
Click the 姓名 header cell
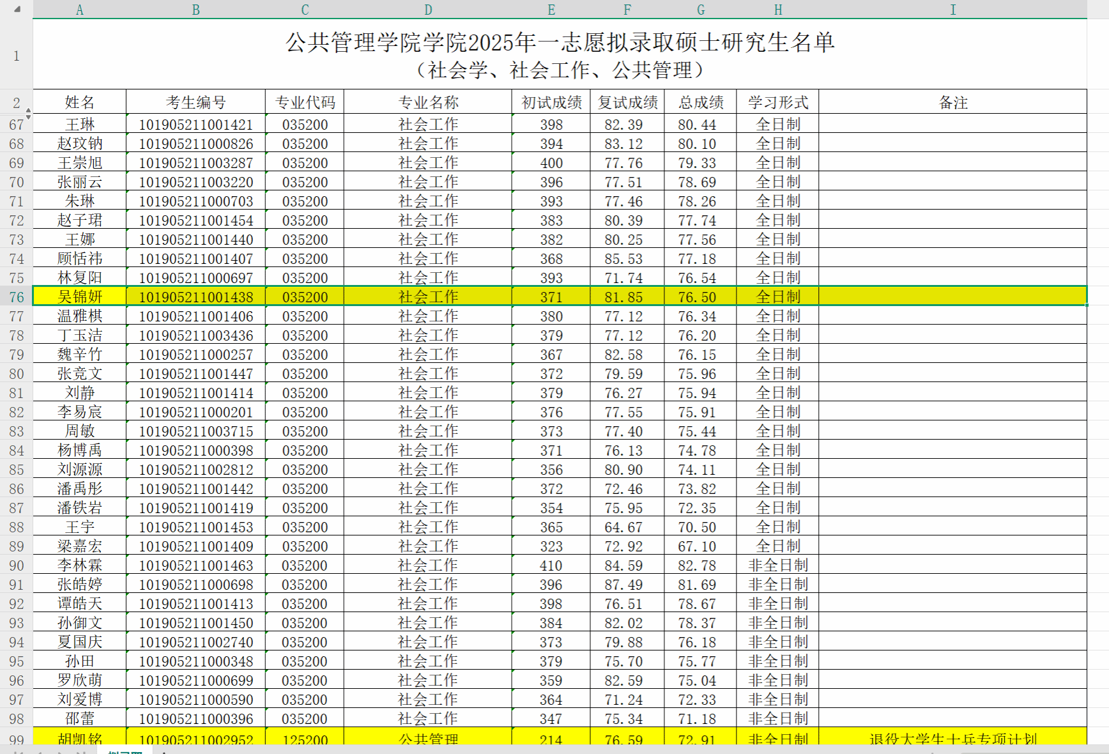(80, 102)
